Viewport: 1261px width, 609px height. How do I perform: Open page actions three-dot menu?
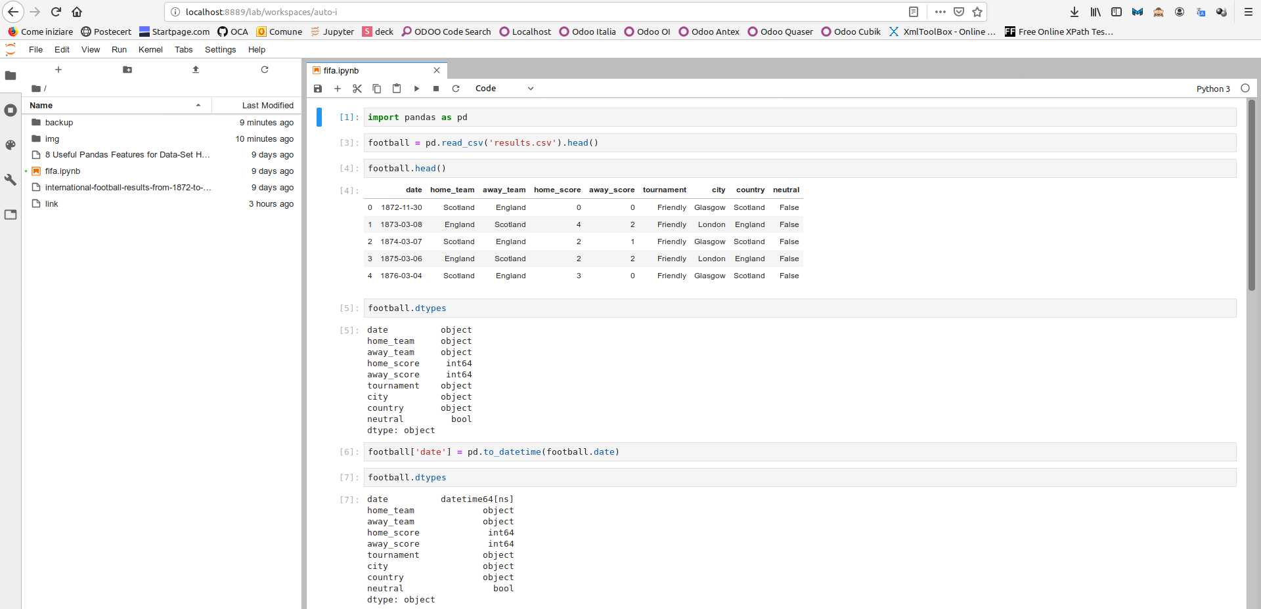point(940,12)
